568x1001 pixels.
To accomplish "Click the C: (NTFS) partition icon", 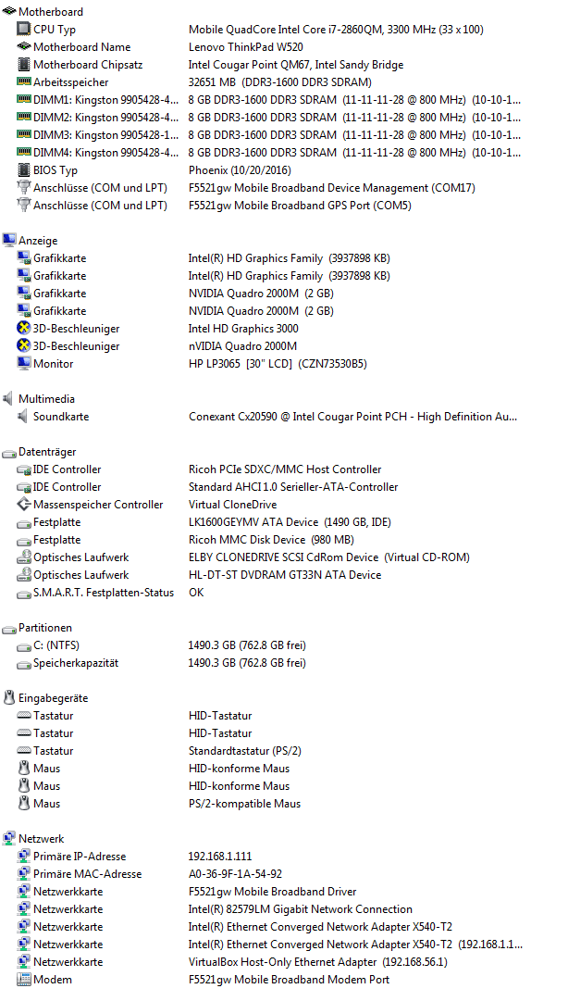I will tap(23, 646).
